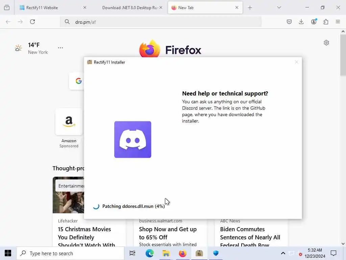Image resolution: width=346 pixels, height=260 pixels.
Task: Click the Discord logo in Rectify11 Installer
Action: click(132, 139)
